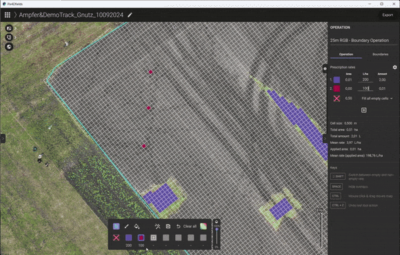
Task: Click the top crimson cell on the map
Action: pyautogui.click(x=151, y=72)
